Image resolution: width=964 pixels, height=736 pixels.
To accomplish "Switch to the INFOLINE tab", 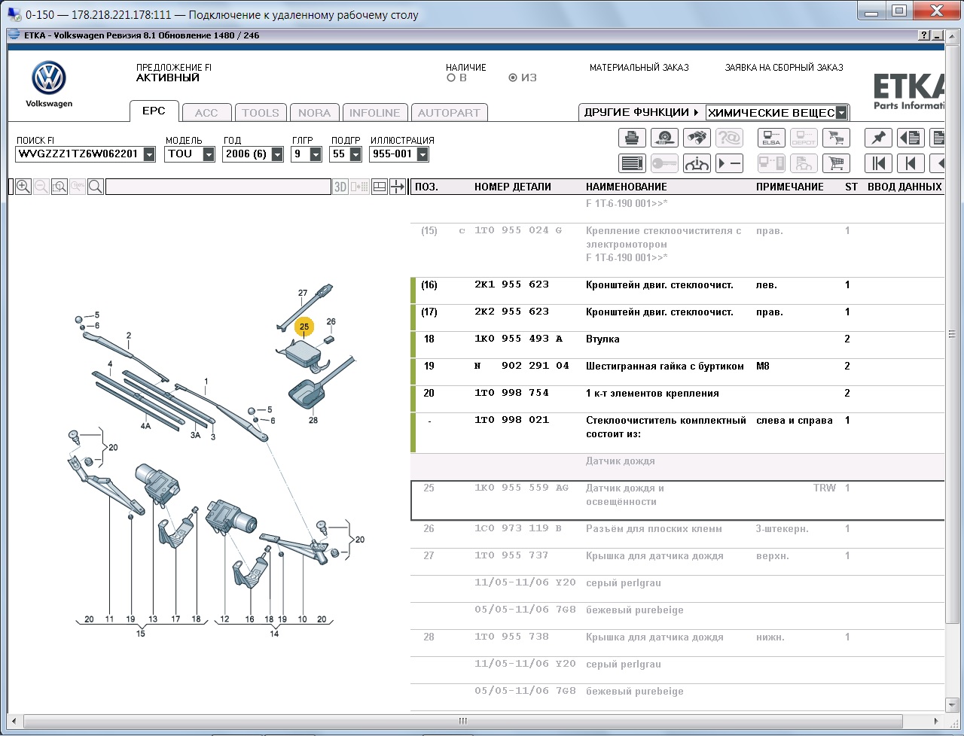I will (375, 113).
